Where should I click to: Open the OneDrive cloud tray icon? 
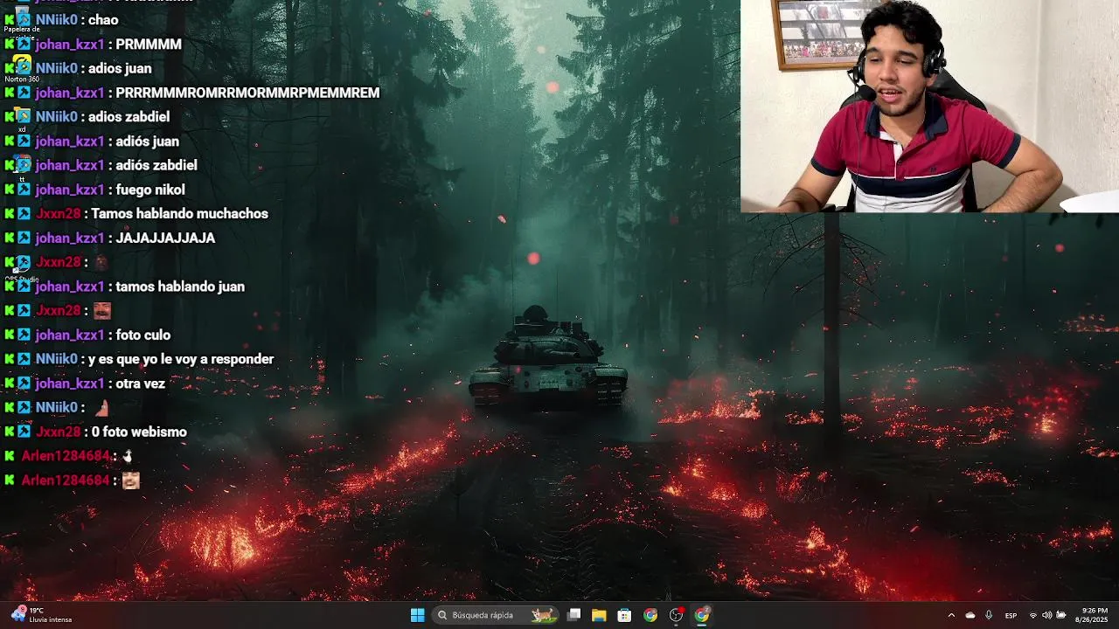click(970, 615)
